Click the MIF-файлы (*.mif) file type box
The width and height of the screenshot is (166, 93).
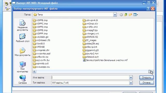[90, 83]
